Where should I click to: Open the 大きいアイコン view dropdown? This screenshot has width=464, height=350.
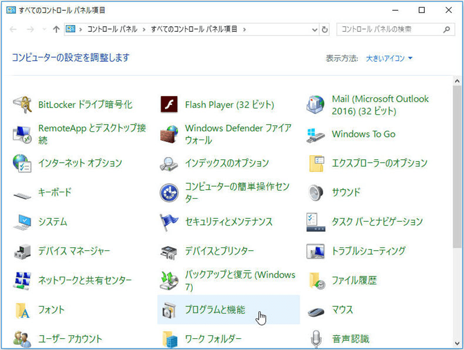coord(389,58)
